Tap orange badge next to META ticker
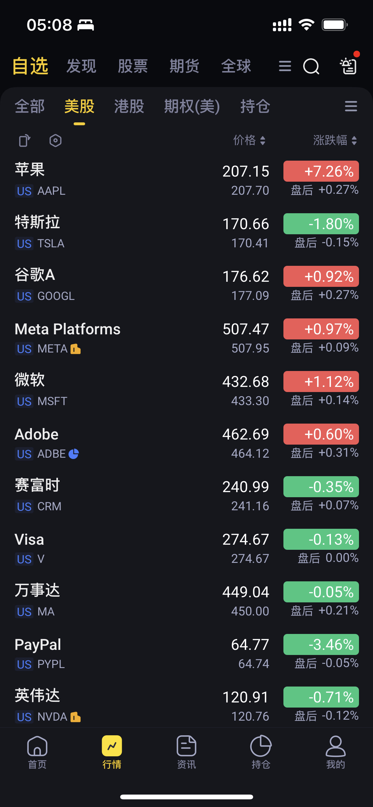The image size is (373, 807). click(76, 349)
